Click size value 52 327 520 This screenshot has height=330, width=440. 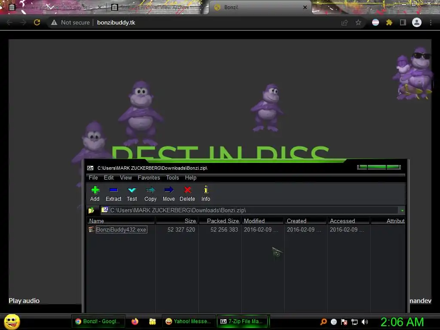coord(181,229)
